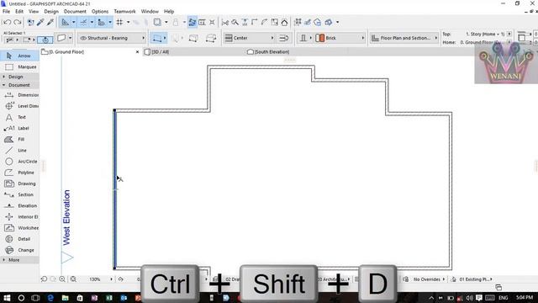Select the Drawing tool

(20, 183)
